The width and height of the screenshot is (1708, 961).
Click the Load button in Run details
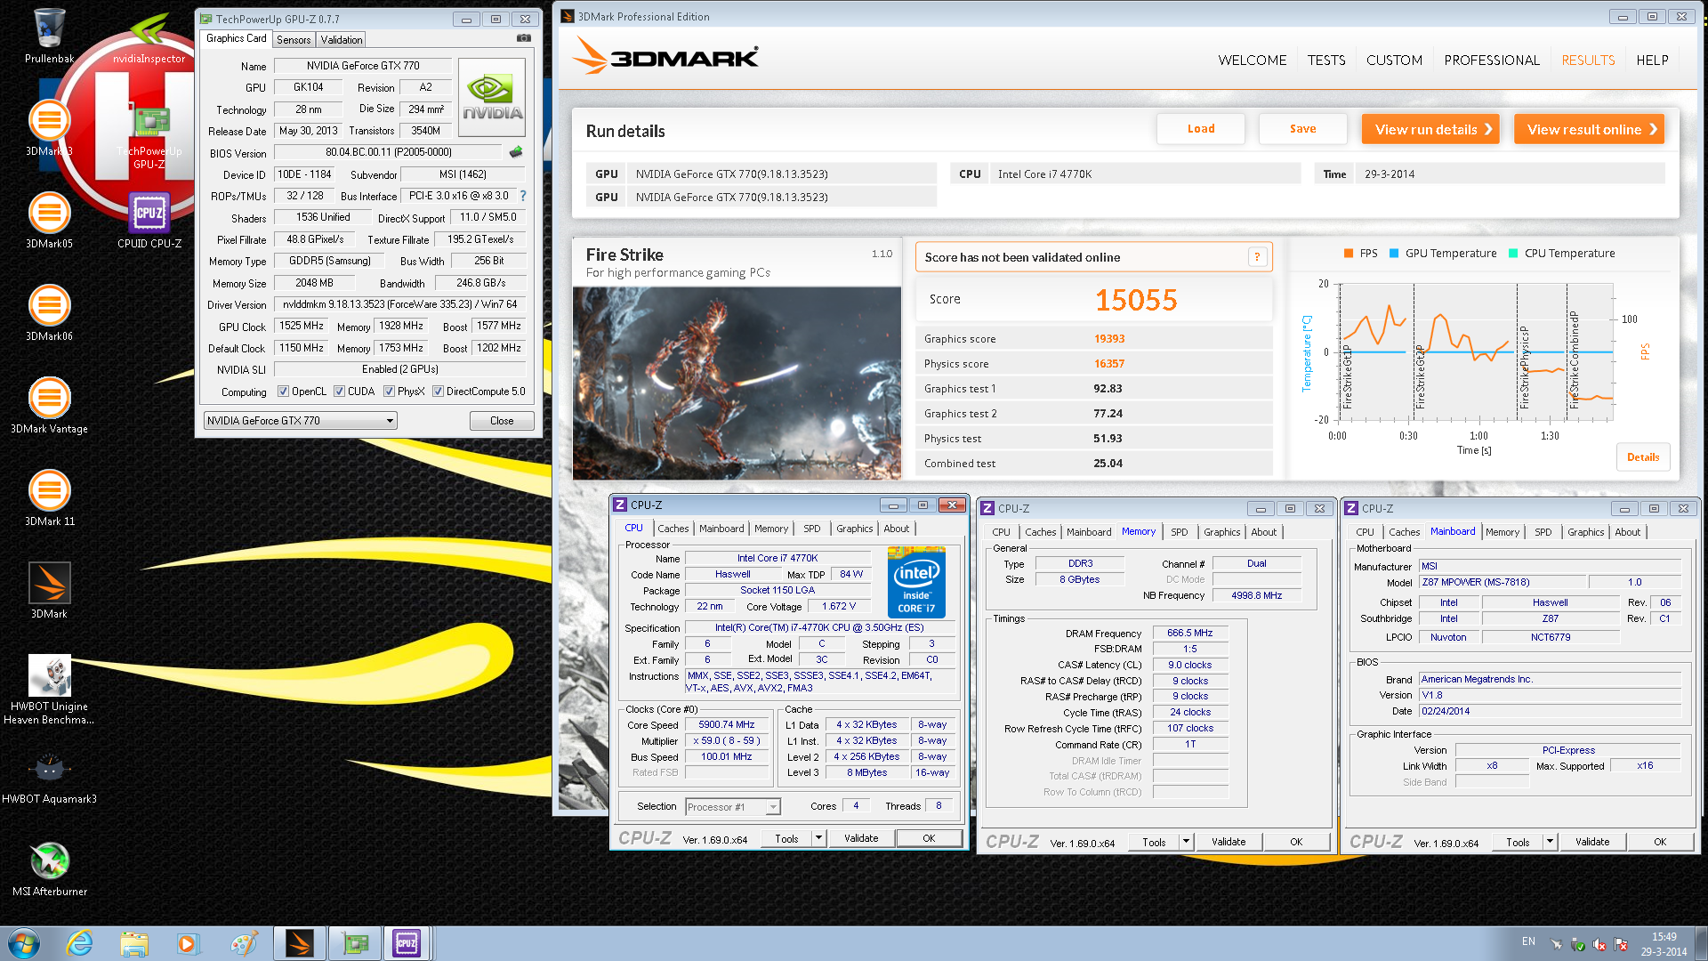(1201, 129)
